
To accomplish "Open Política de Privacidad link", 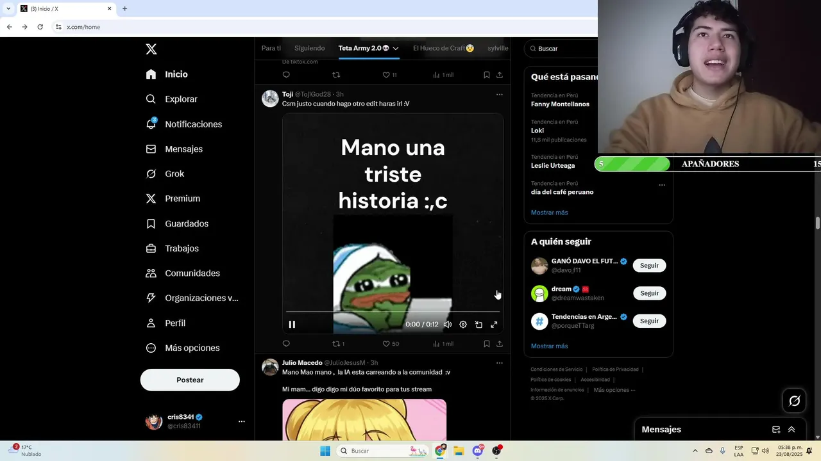I will 615,369.
